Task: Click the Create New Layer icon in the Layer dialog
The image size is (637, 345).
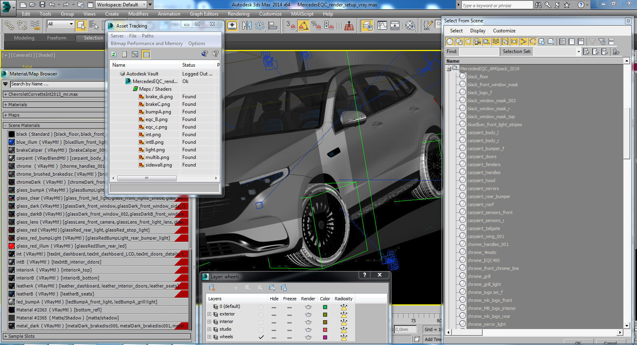Action: tap(212, 287)
